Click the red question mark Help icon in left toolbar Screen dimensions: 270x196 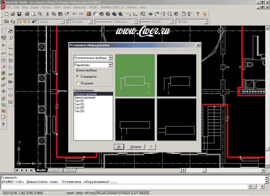(x=3, y=124)
